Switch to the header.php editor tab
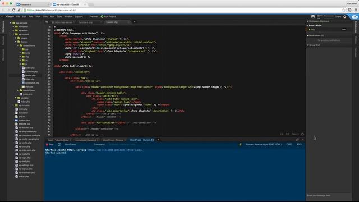The image size is (359, 202). point(117,22)
